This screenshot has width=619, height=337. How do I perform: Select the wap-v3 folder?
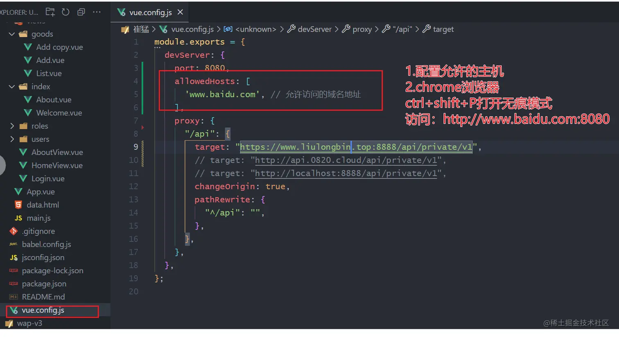pos(29,324)
